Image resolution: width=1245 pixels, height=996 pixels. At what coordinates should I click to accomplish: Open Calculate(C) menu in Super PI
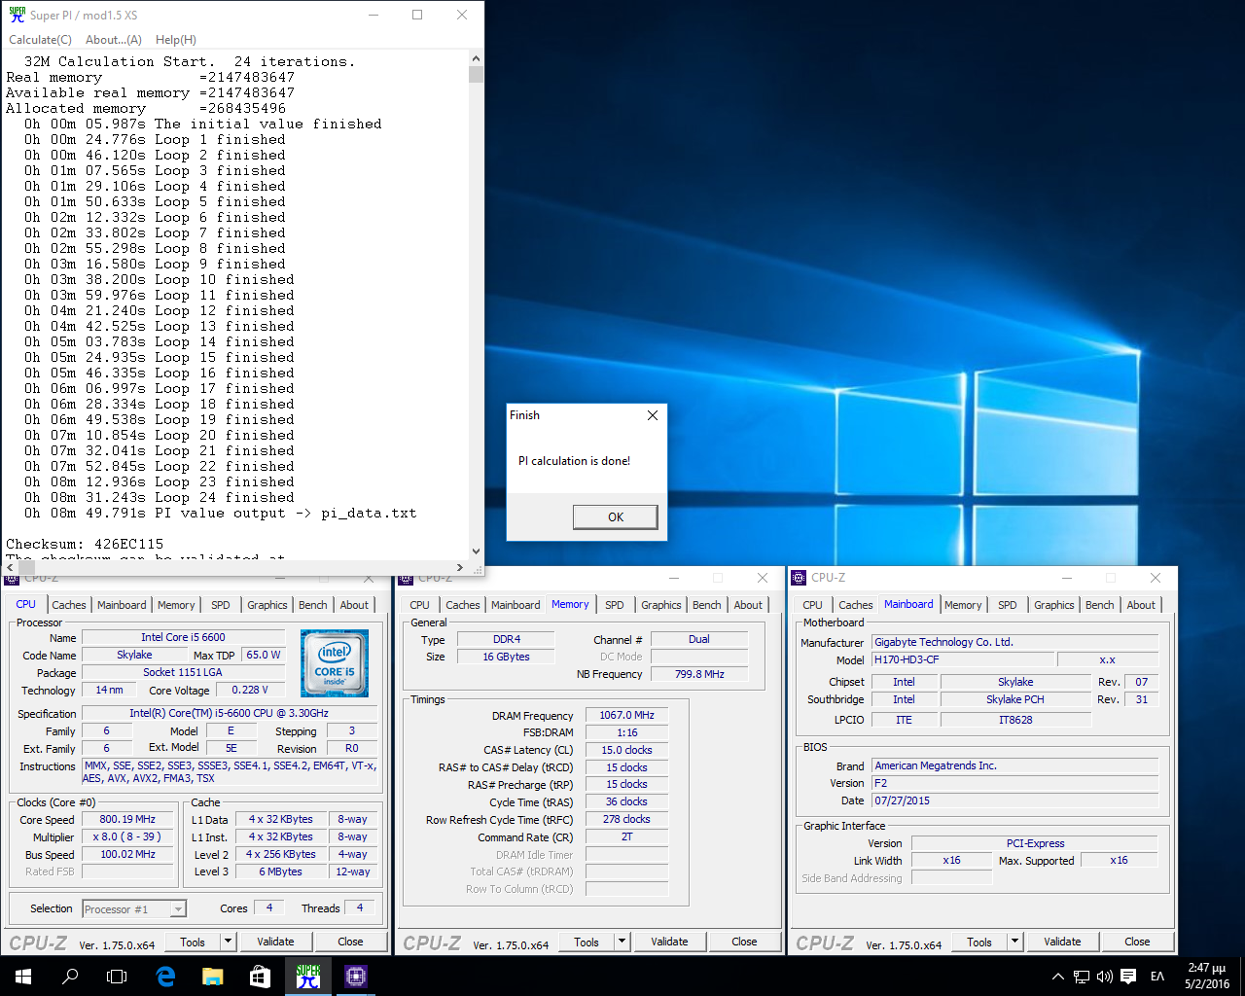[40, 40]
